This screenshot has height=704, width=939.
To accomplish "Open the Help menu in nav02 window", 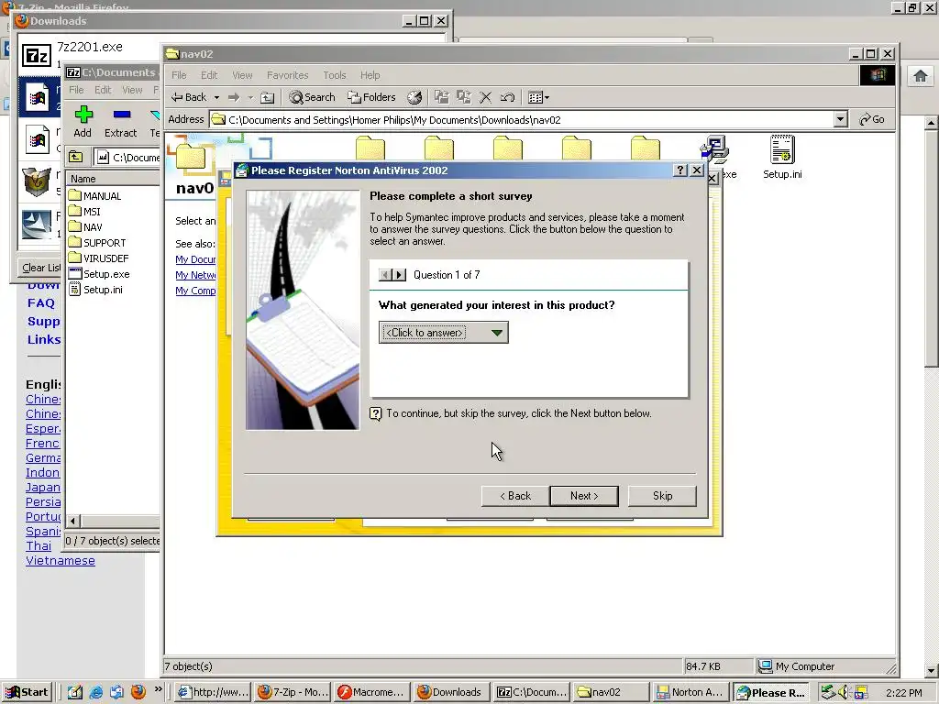I will tap(370, 75).
